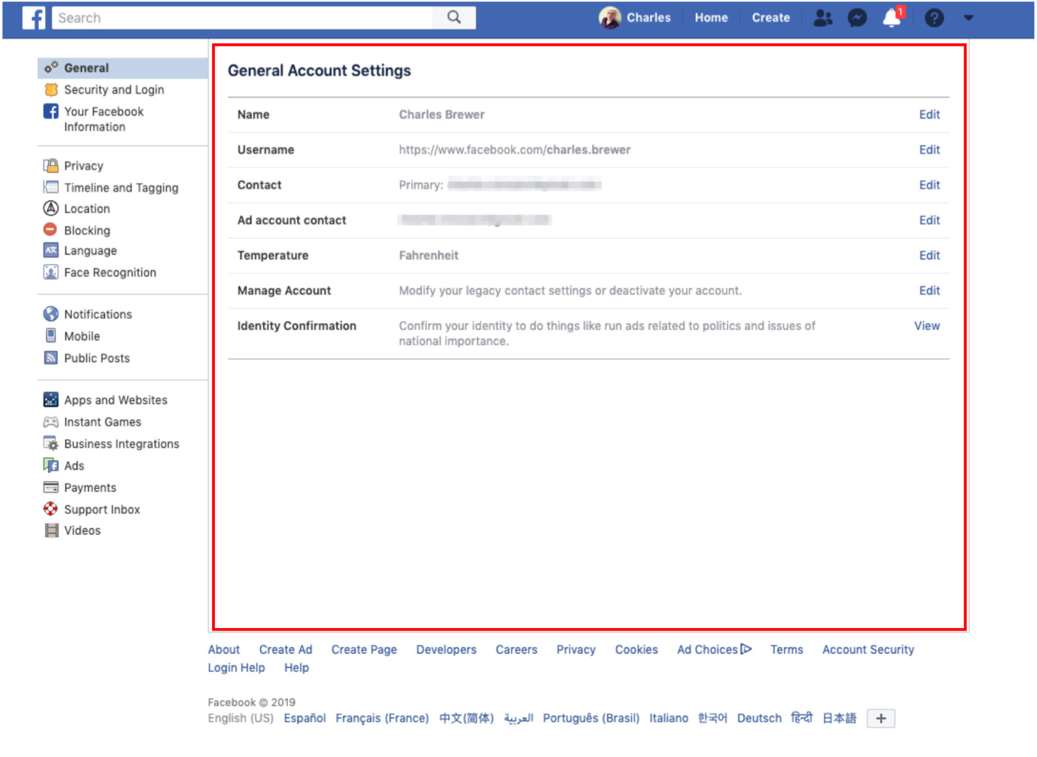Click the Language icon
Screen dimensions: 1037x757
(x=51, y=250)
